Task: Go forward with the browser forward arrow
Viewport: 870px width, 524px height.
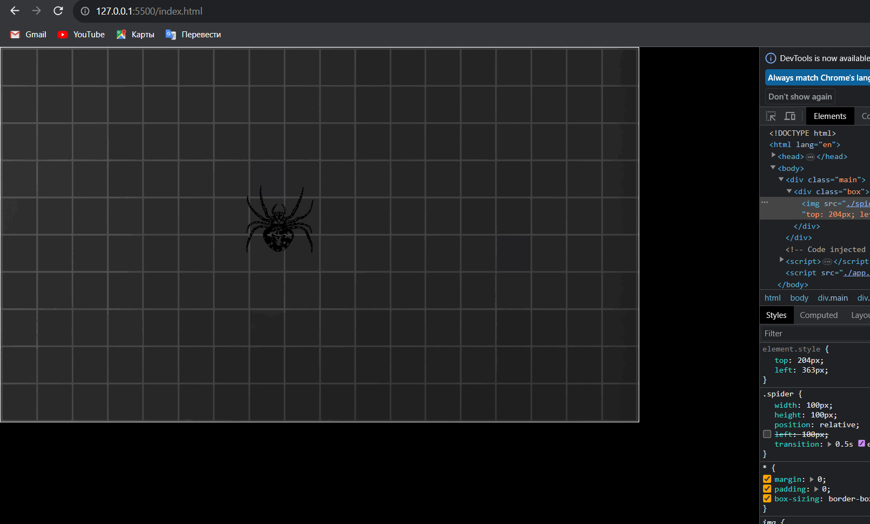Action: tap(36, 11)
